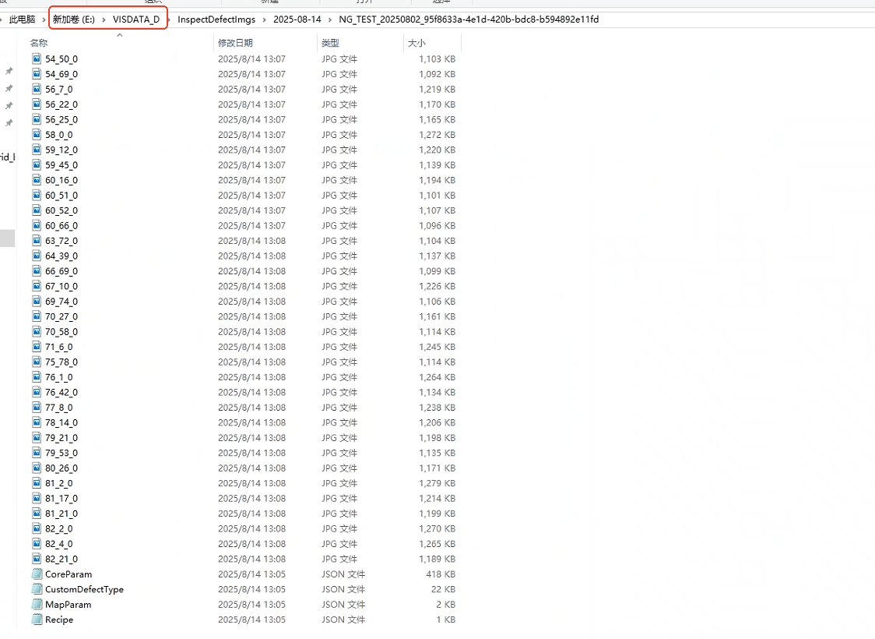
Task: Navigate to 此电脑 in the address bar
Action: pyautogui.click(x=23, y=19)
